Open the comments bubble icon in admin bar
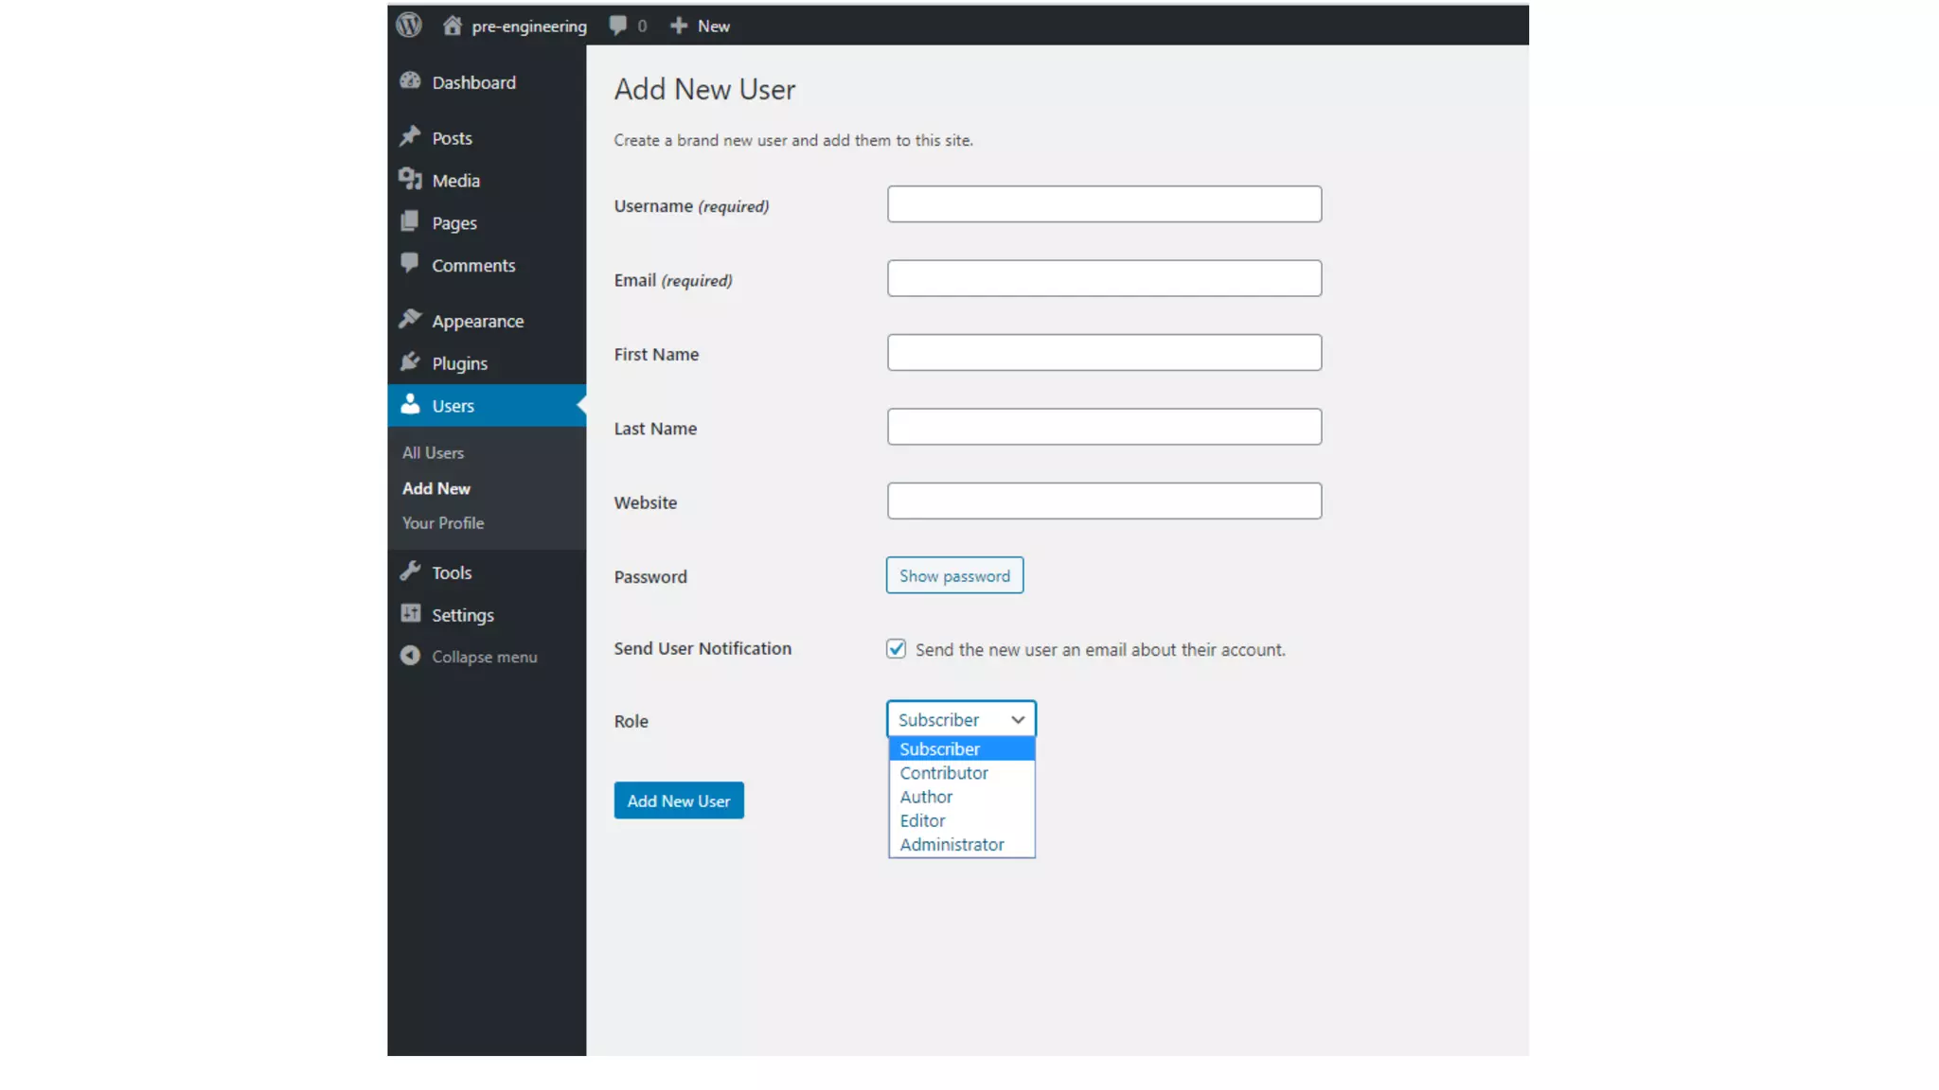Image resolution: width=1939 pixels, height=1090 pixels. (x=618, y=26)
